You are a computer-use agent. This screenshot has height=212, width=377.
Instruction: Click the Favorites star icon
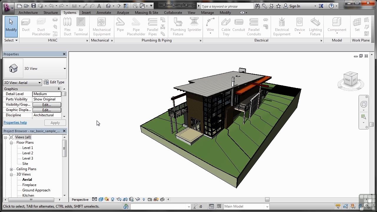pos(278,6)
